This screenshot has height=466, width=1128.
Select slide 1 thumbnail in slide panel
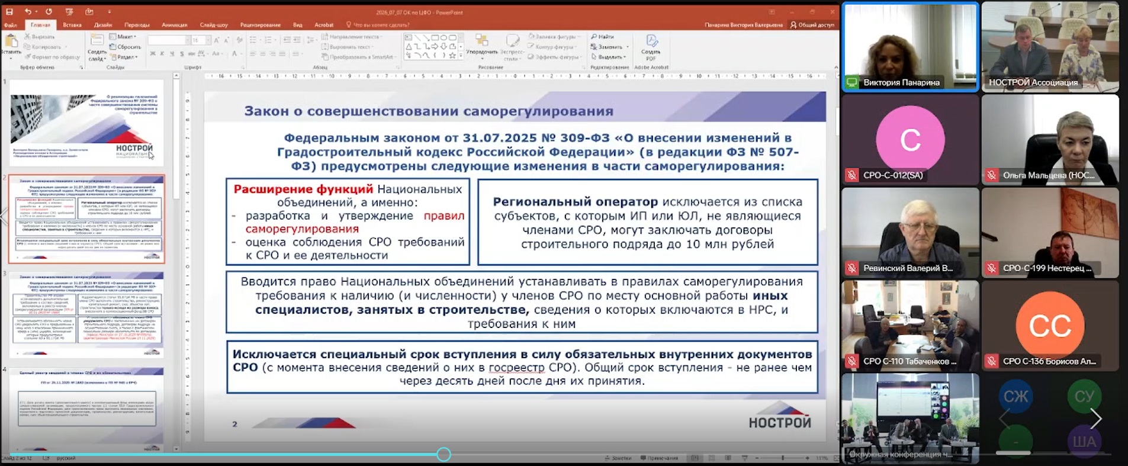(x=86, y=124)
